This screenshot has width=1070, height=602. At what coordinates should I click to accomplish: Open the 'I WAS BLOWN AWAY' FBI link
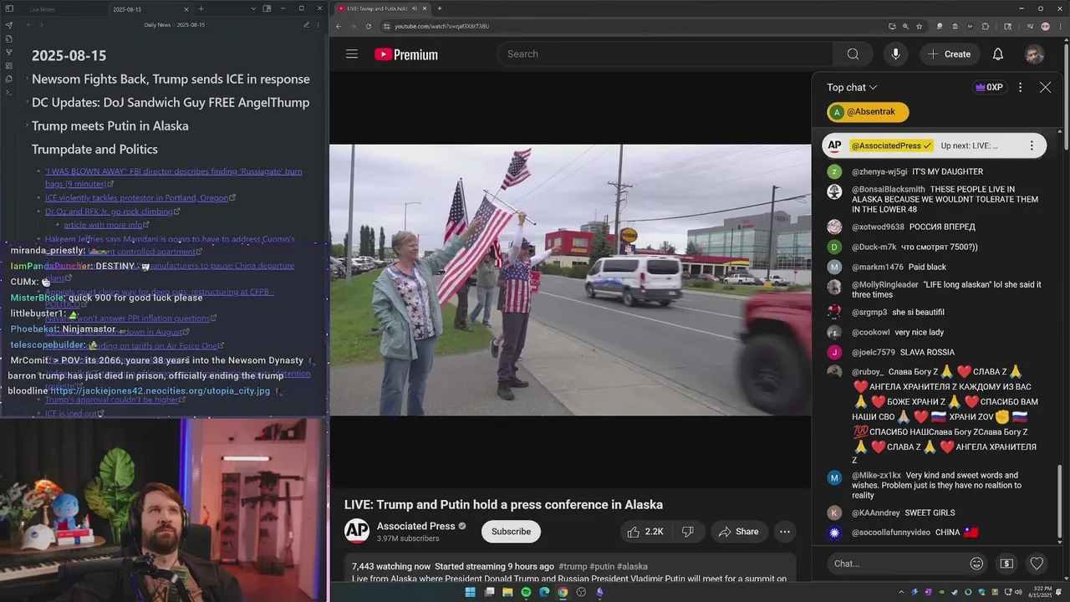[174, 177]
